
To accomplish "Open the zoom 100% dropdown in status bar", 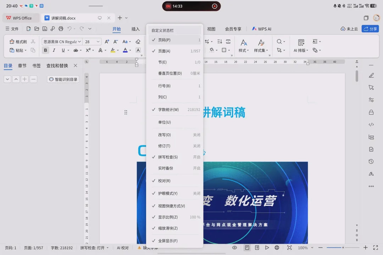I will pos(306,248).
